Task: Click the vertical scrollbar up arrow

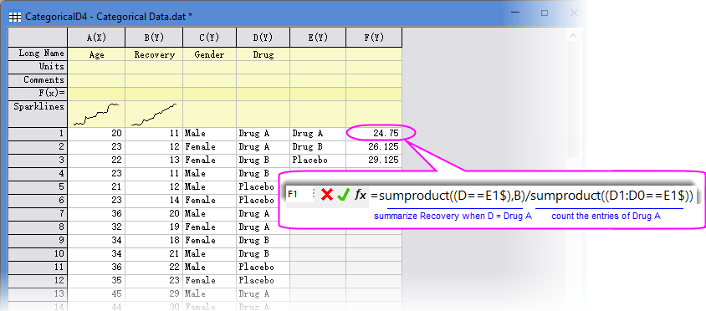Action: click(x=574, y=36)
